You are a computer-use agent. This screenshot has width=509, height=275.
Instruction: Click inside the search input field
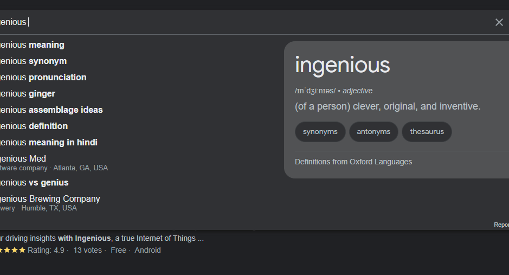coord(217,22)
